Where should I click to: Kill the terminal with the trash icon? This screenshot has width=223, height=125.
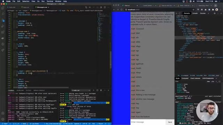101,90
